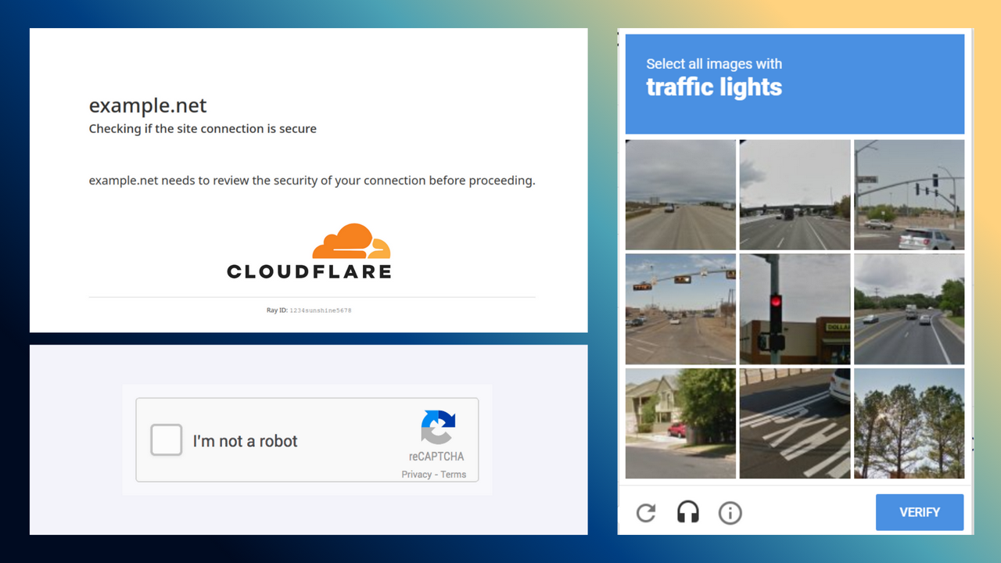Click the CLOUDFLARE wordmark text
This screenshot has width=1001, height=563.
pos(309,272)
